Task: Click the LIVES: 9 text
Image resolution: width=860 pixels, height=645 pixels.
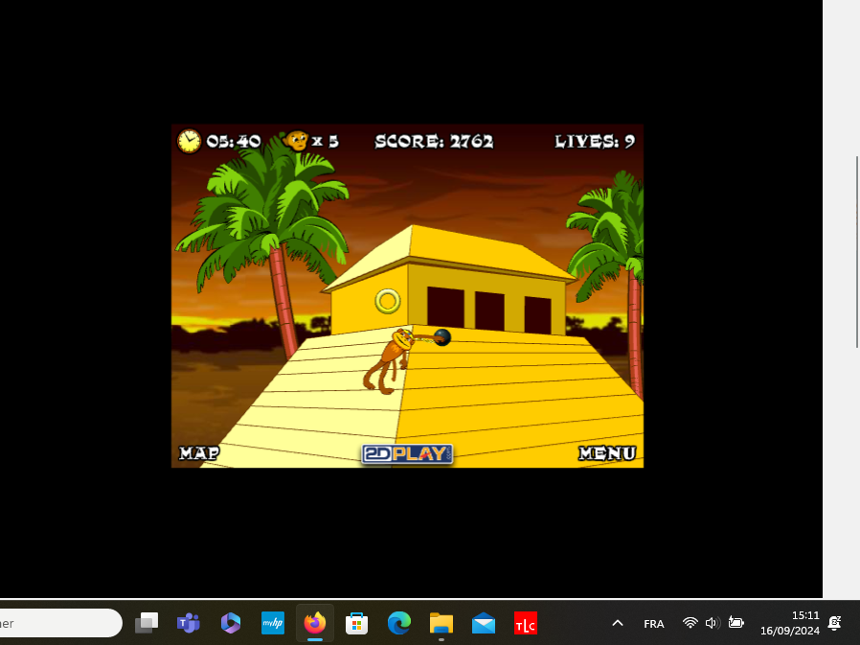Action: [x=595, y=142]
